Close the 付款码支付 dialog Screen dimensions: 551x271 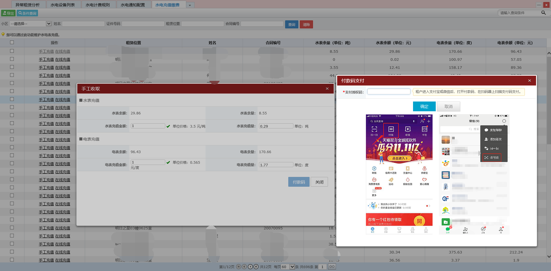[529, 81]
